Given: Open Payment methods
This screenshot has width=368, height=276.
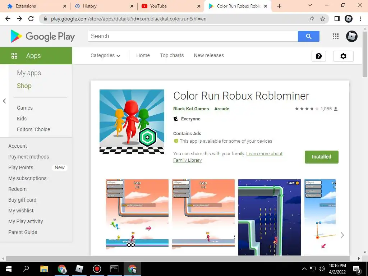Looking at the screenshot, I should coord(29,157).
